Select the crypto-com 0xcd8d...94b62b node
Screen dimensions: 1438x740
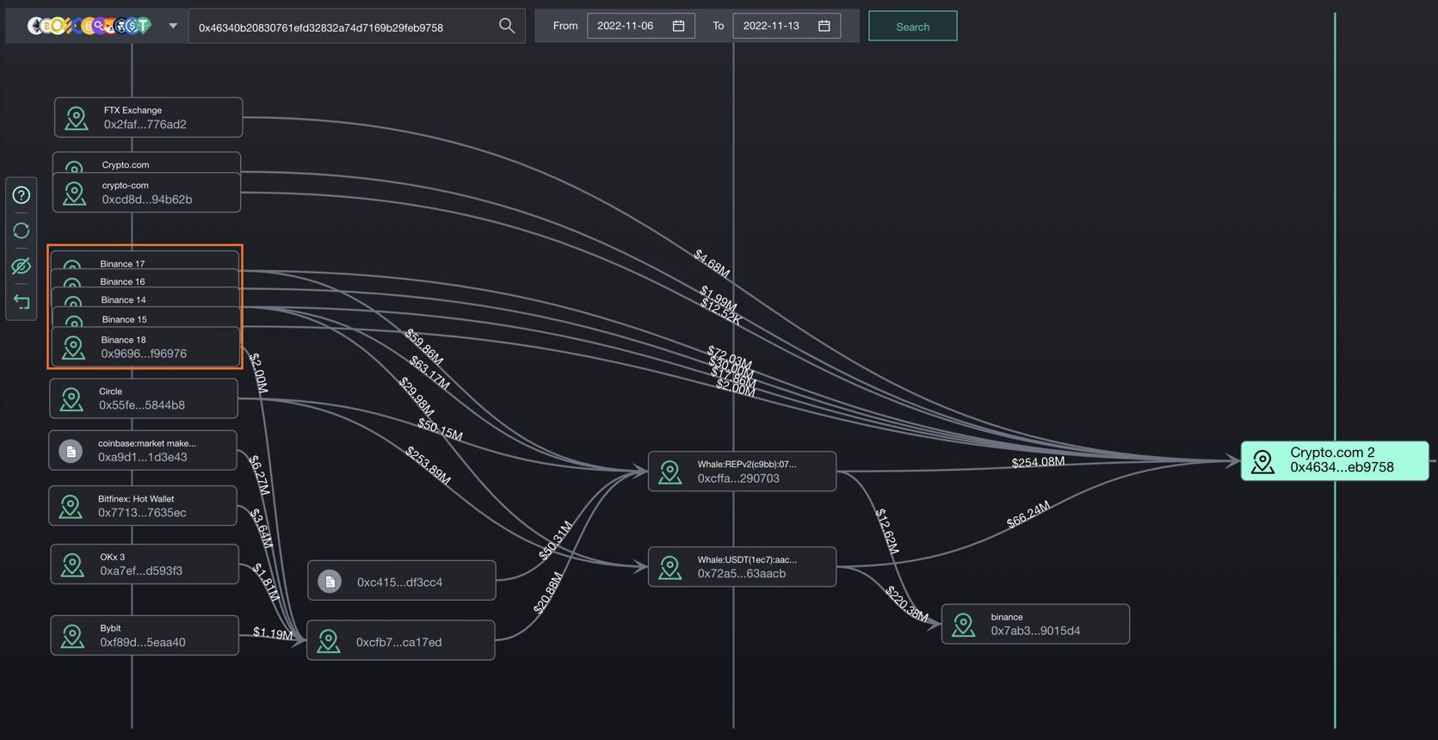(146, 193)
